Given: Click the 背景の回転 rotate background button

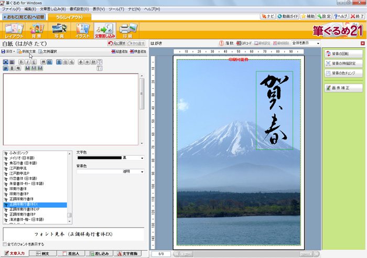Looking at the screenshot, I should tap(343, 53).
